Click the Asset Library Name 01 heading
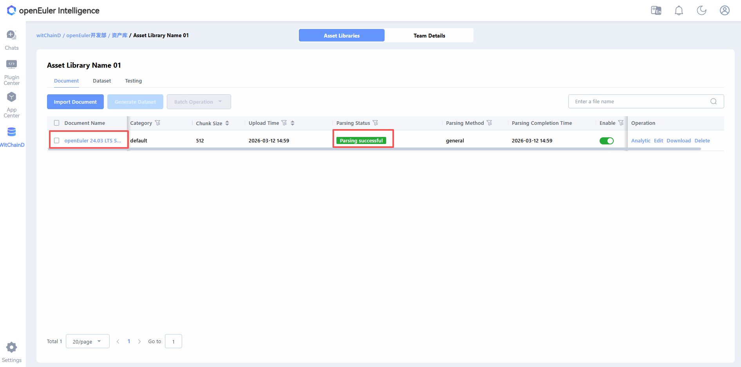The width and height of the screenshot is (741, 367). coord(84,65)
